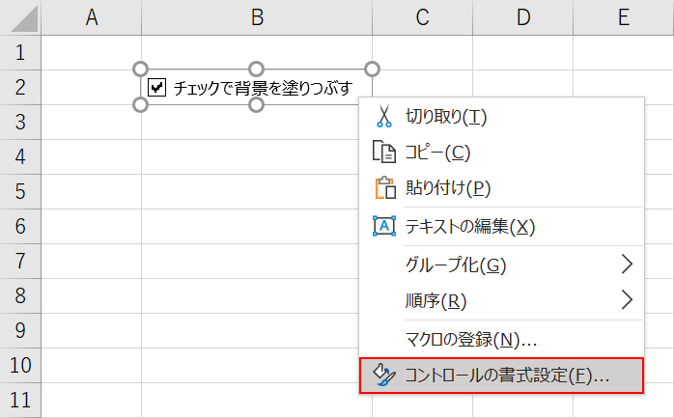
Task: Click the checkbox label text チェックで背景を塗りつぶす
Action: point(263,88)
